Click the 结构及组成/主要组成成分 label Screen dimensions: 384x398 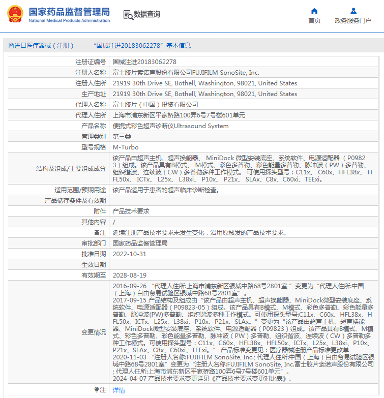(71, 169)
